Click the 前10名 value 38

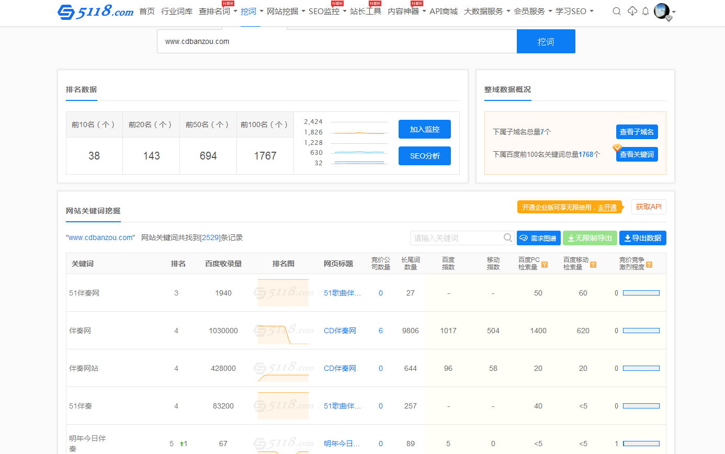pyautogui.click(x=94, y=156)
